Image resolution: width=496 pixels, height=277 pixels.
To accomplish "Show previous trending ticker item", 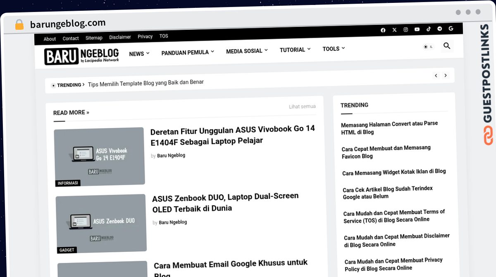I will tap(436, 76).
